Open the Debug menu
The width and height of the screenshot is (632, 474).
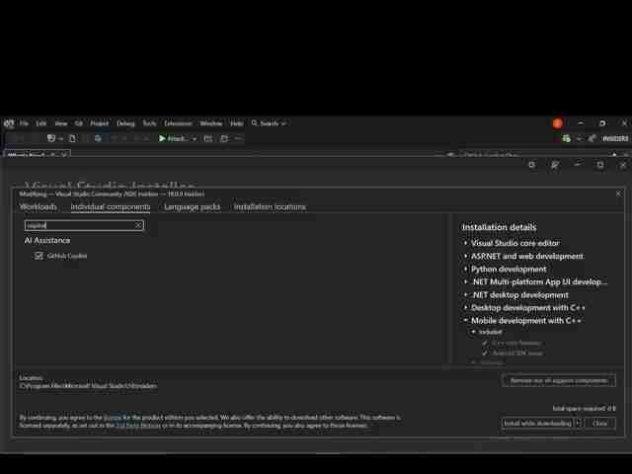125,123
